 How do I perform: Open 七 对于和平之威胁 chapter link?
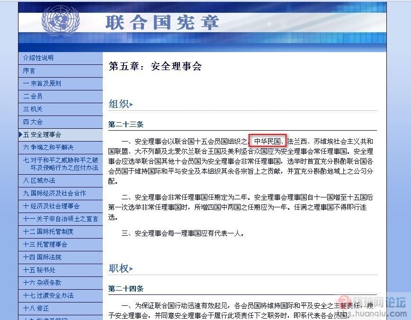61,164
